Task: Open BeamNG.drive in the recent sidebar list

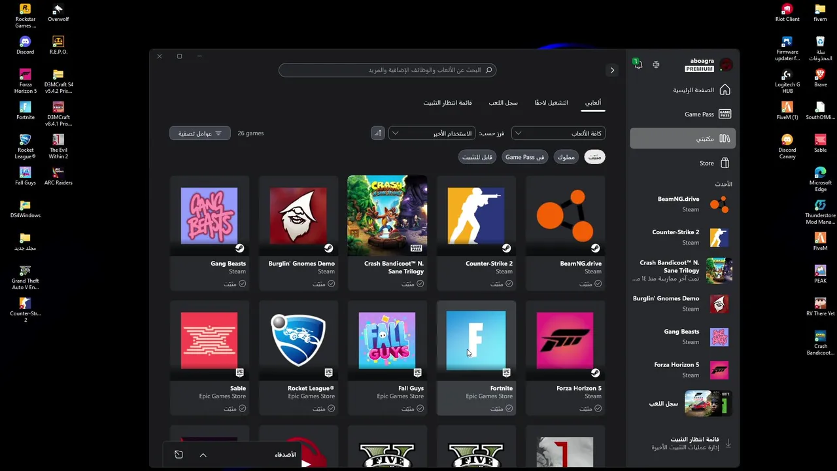Action: 682,204
